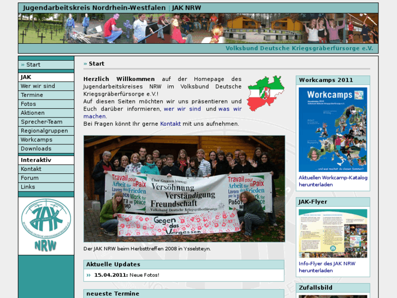The image size is (397, 298).
Task: Open the Kontakt sidebar entry
Action: click(x=46, y=169)
